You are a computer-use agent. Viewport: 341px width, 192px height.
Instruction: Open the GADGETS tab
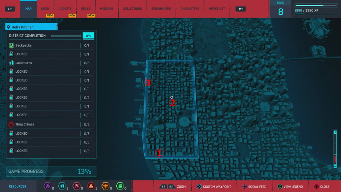(x=65, y=9)
